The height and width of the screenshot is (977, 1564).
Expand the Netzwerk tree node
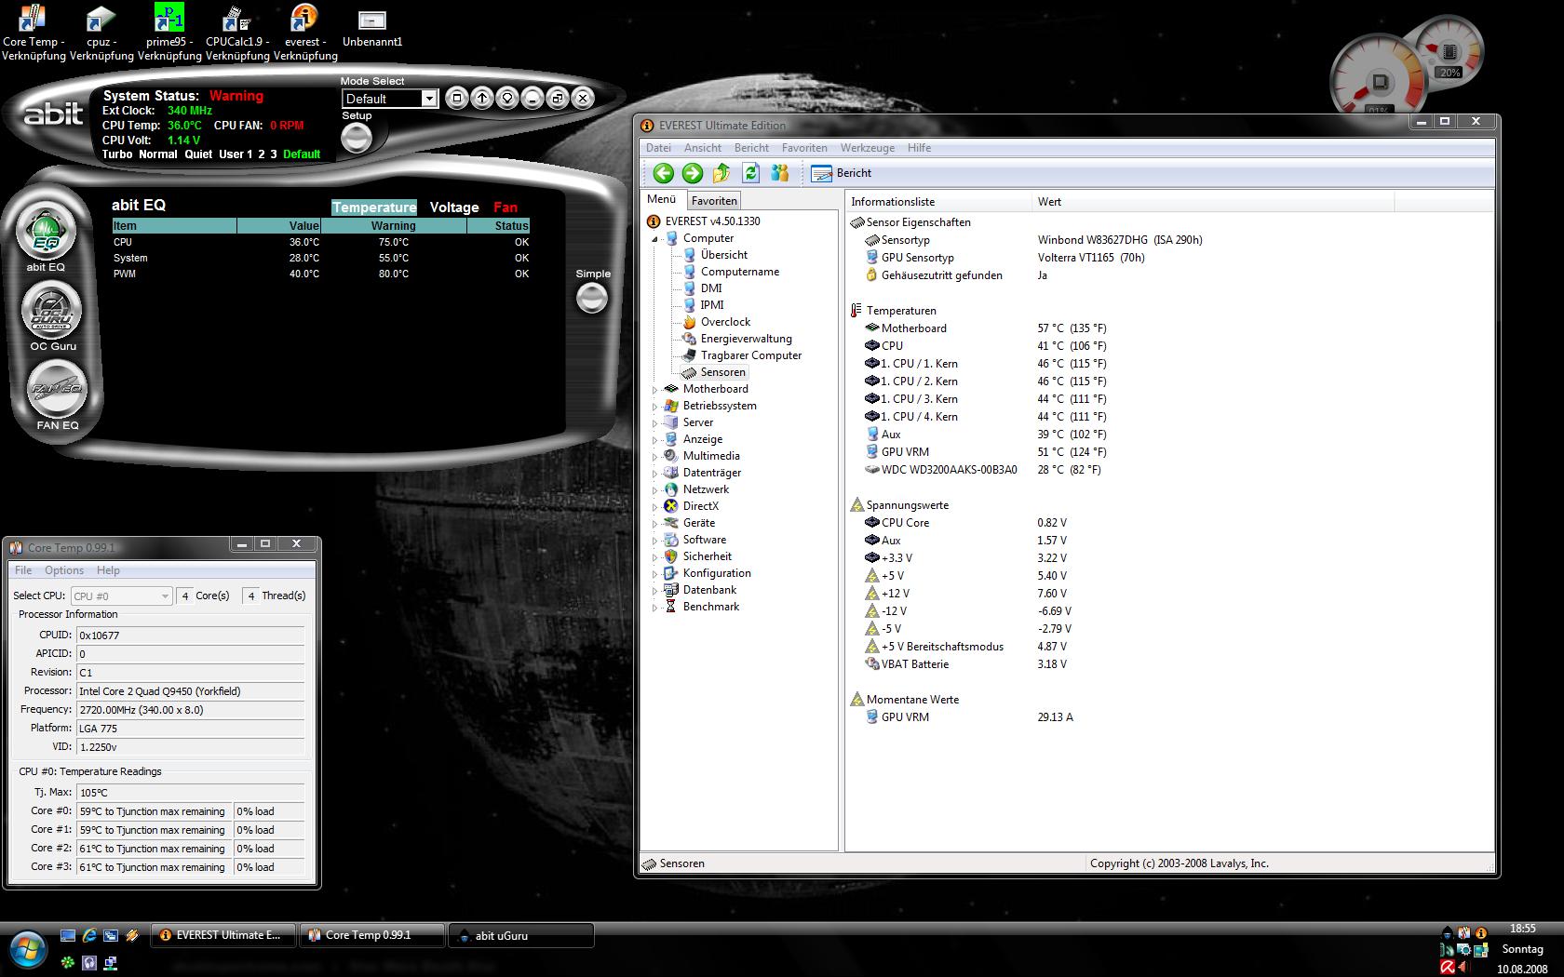pyautogui.click(x=655, y=490)
